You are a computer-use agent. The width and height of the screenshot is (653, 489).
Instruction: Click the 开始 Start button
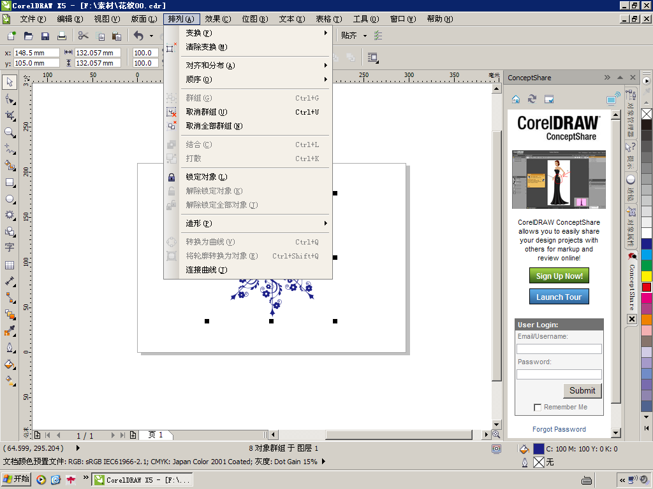[16, 479]
